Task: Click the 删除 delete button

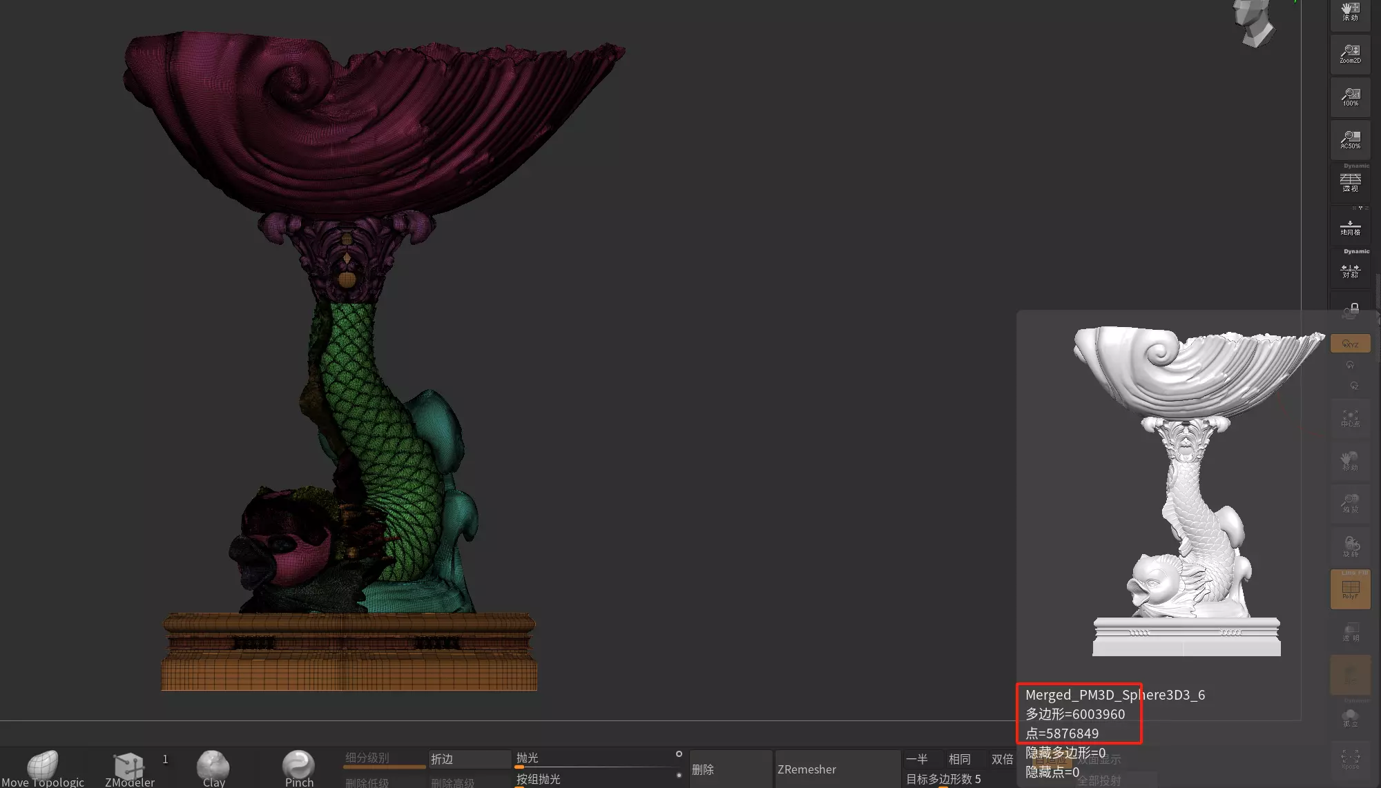Action: tap(731, 769)
